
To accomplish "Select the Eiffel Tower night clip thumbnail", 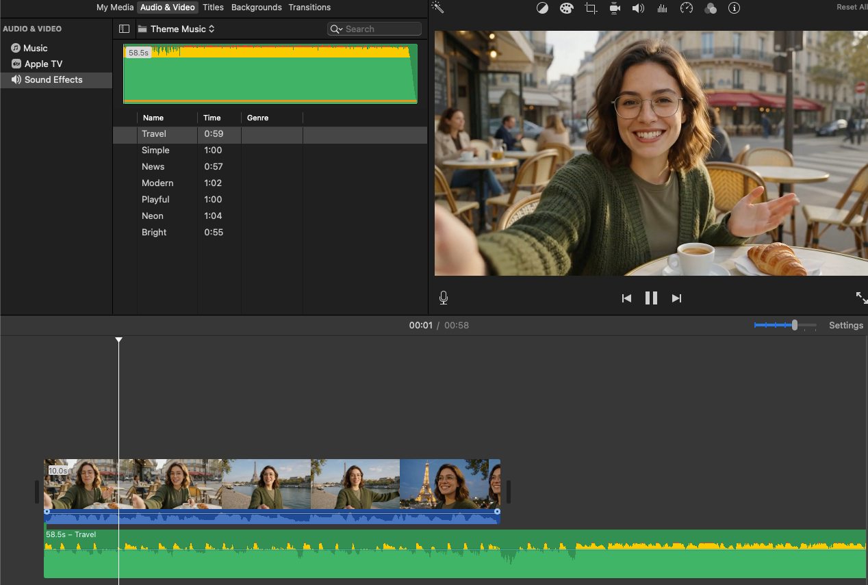I will [444, 484].
